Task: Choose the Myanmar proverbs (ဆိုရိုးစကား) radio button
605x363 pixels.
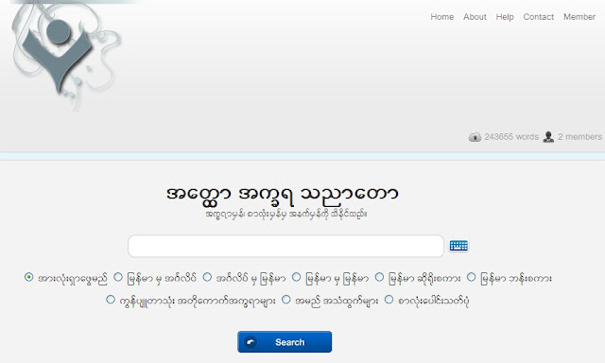Action: (380, 277)
